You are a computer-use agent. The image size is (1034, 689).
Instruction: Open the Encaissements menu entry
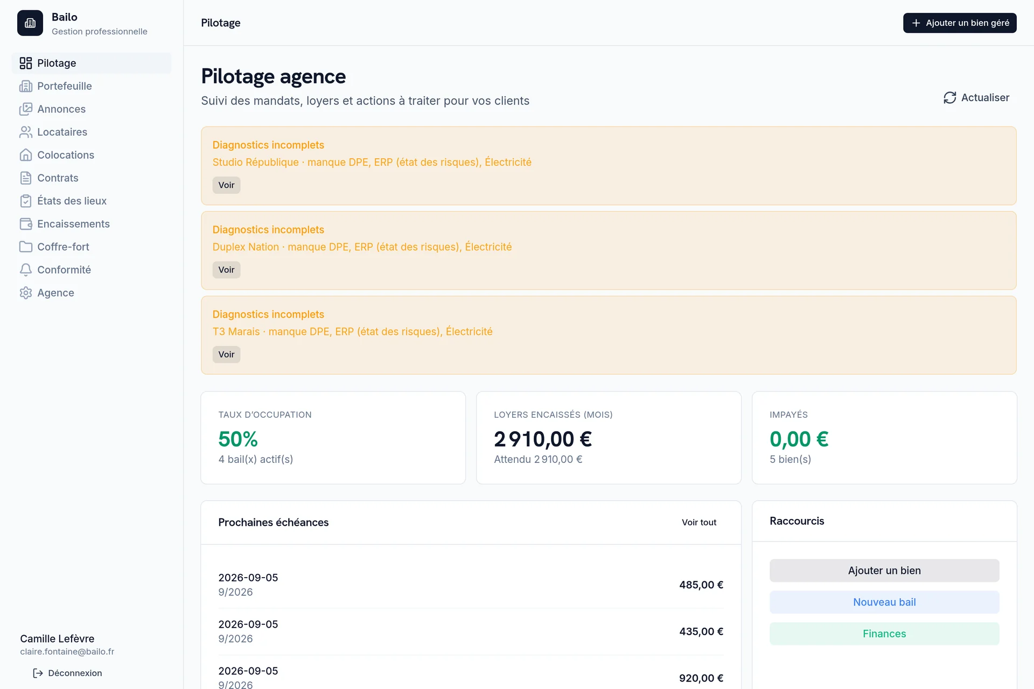click(x=92, y=224)
